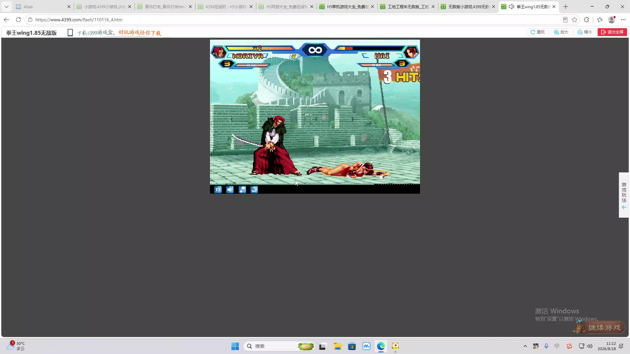Open the favorites list icon
The width and height of the screenshot is (630, 354).
click(600, 20)
